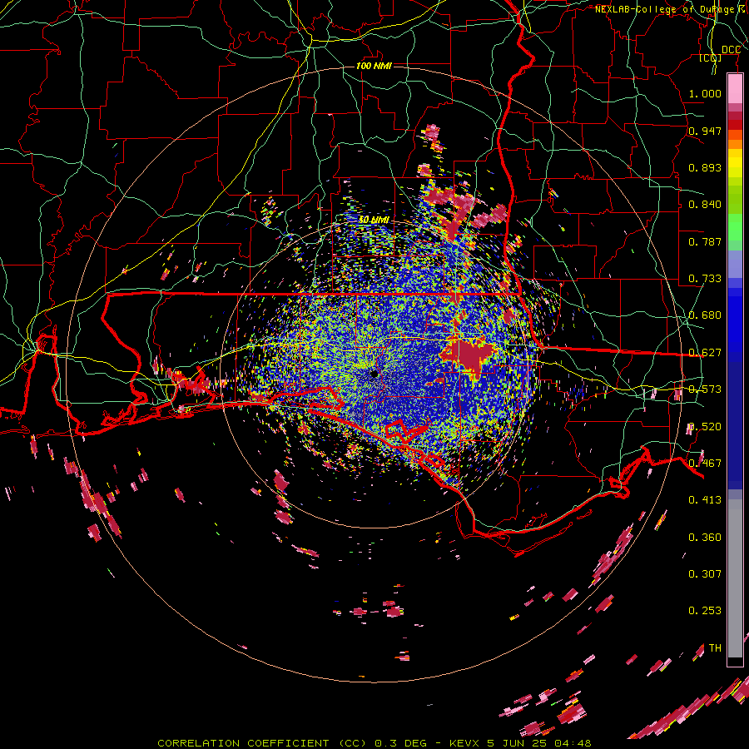Select the 0.253 scale value

point(705,611)
